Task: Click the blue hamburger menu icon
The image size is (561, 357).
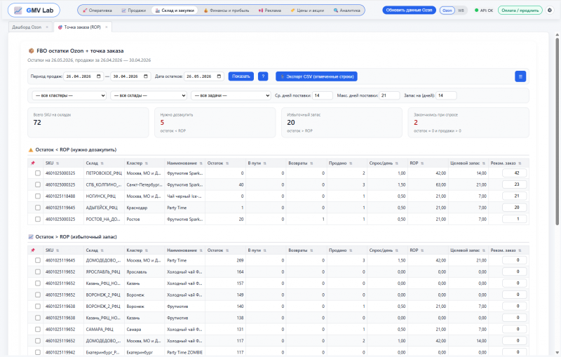Action: point(520,76)
